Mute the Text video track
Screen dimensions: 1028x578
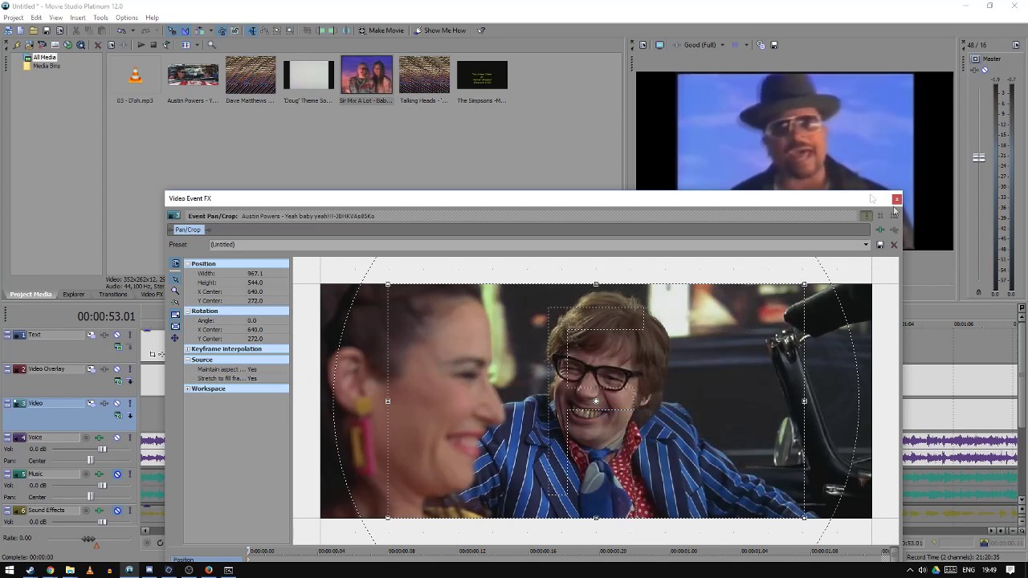tap(117, 335)
